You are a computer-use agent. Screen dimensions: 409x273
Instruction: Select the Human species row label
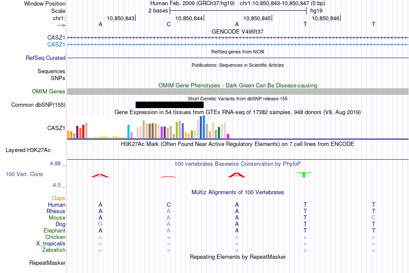56,205
